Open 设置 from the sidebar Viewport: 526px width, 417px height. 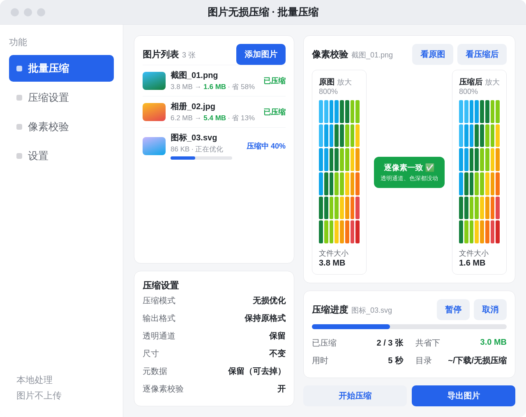pos(61,156)
